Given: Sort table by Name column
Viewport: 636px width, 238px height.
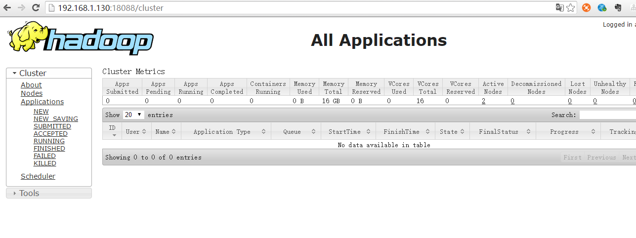Looking at the screenshot, I should pyautogui.click(x=166, y=132).
